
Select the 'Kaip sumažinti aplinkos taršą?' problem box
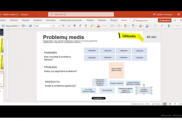point(116,70)
